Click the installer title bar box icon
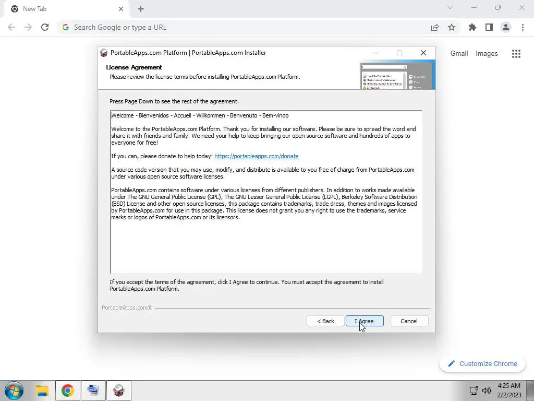This screenshot has width=534, height=401. click(104, 53)
